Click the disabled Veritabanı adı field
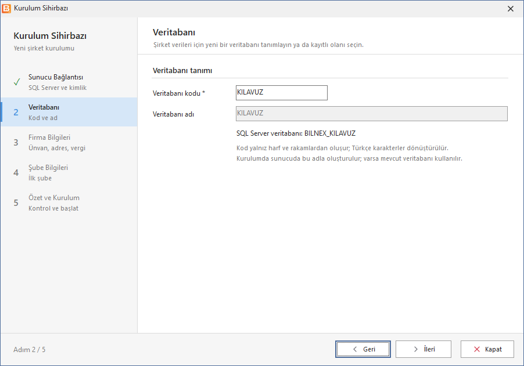 point(372,114)
